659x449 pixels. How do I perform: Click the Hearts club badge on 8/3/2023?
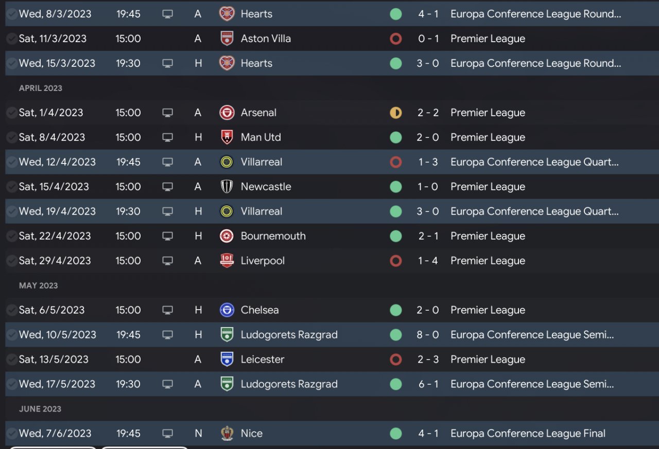pyautogui.click(x=227, y=14)
